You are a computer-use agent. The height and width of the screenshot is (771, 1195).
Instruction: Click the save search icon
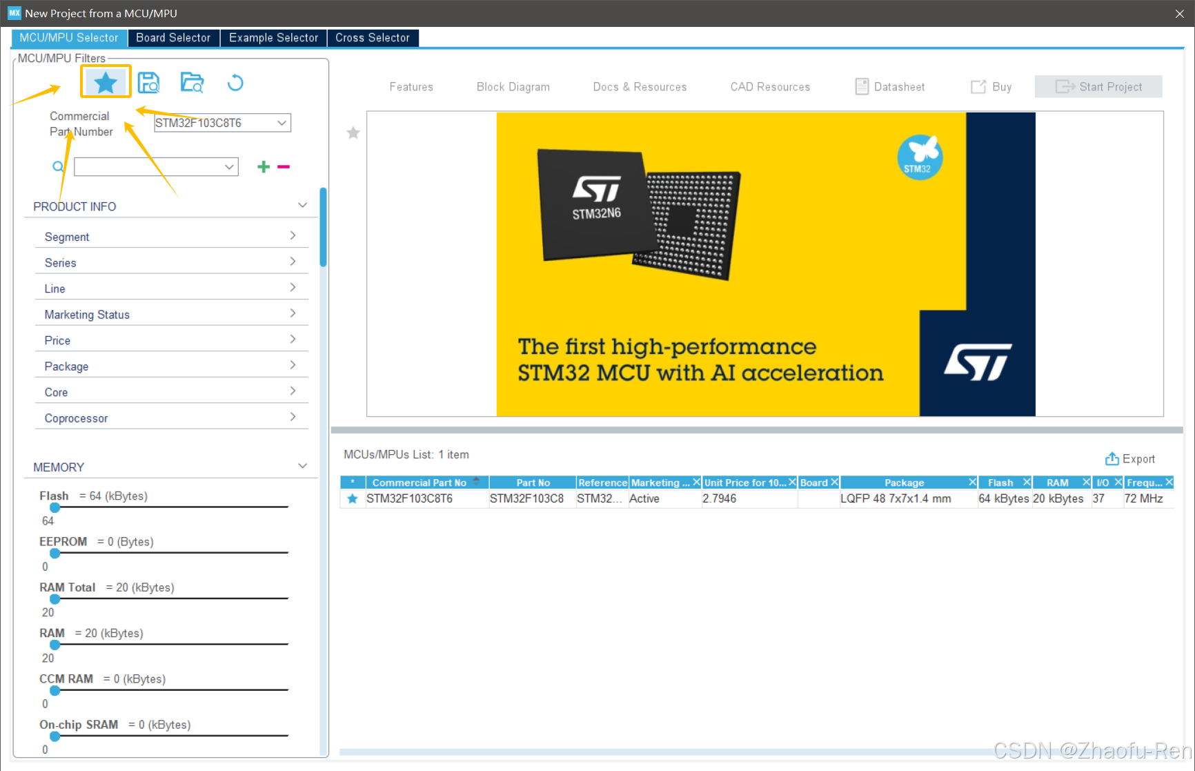[148, 83]
